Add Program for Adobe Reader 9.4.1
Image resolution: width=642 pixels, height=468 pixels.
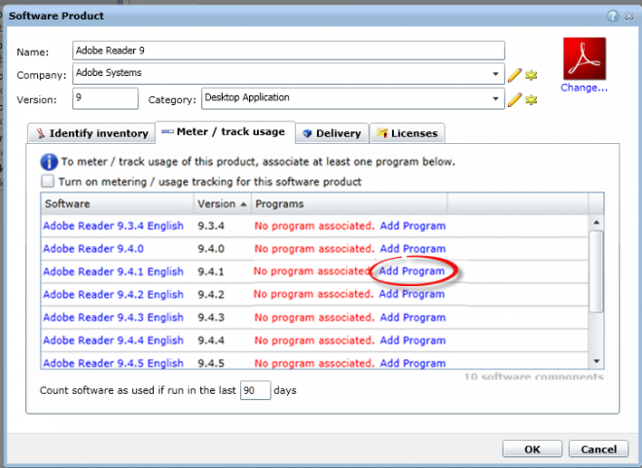coord(411,270)
